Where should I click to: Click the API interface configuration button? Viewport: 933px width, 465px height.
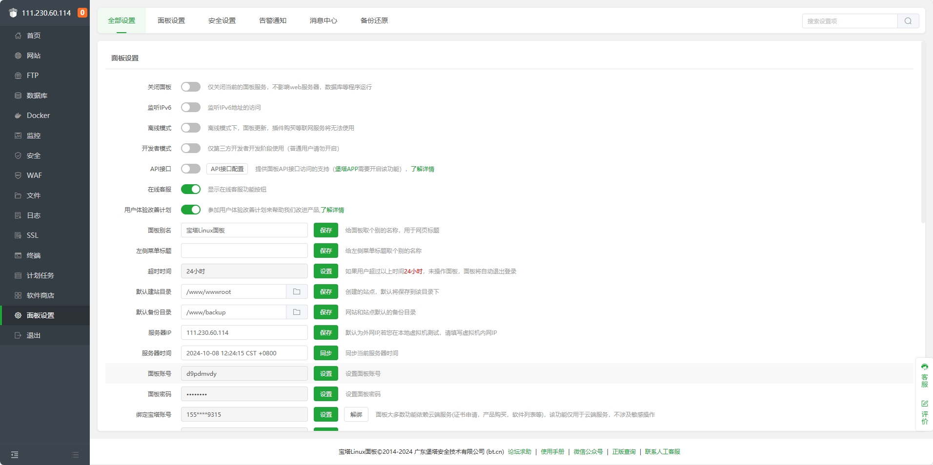click(227, 169)
